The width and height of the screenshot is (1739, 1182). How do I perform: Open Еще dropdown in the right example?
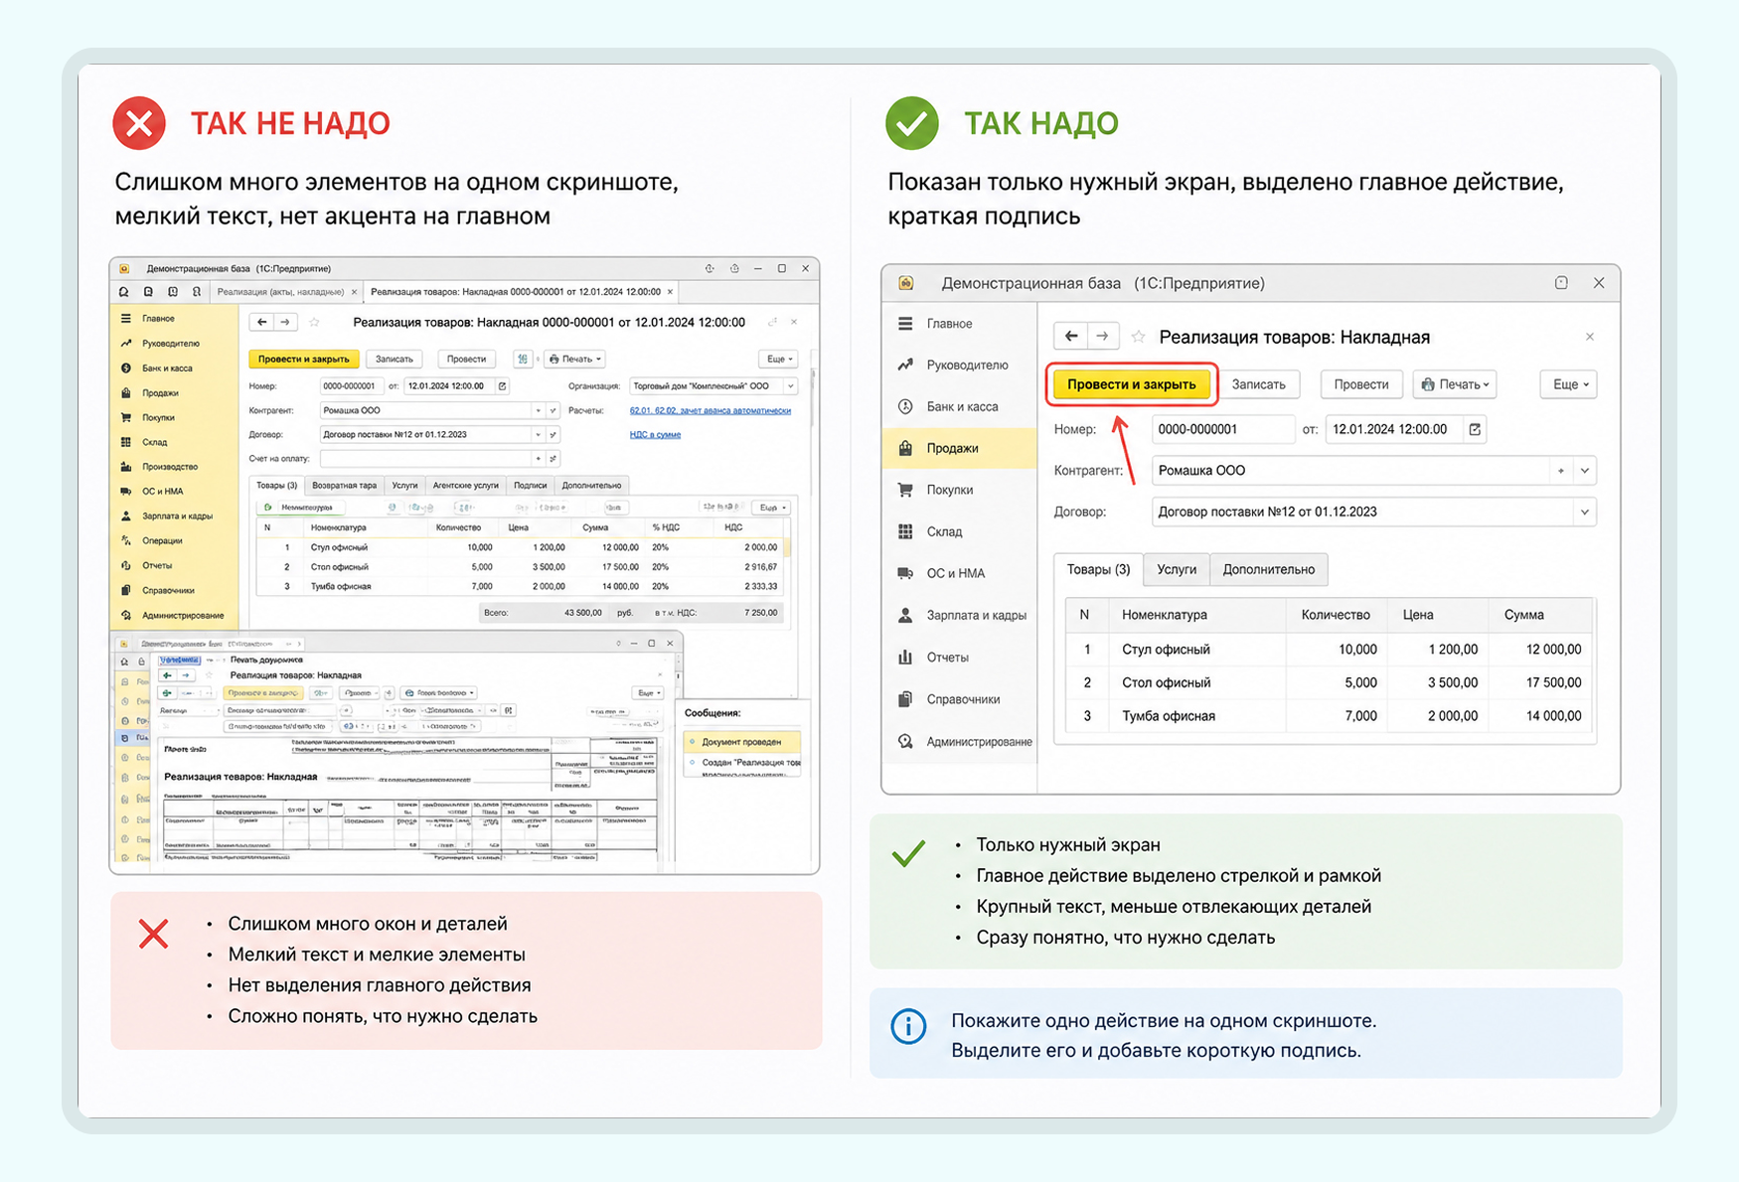tap(1569, 384)
